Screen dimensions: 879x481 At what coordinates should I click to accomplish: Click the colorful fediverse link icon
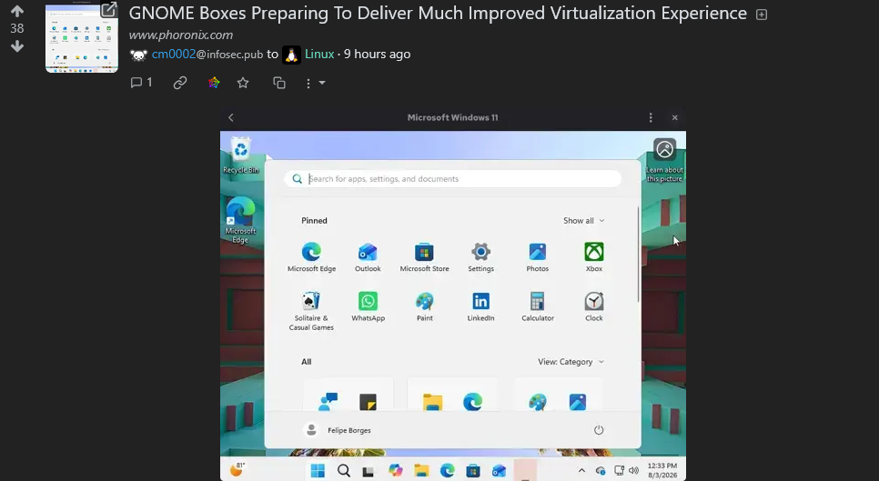(x=214, y=83)
